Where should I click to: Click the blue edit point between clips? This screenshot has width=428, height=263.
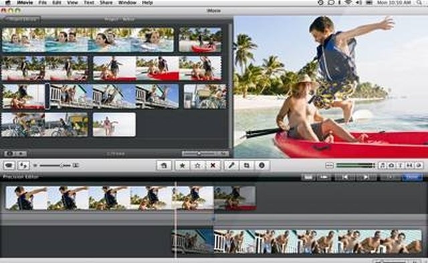point(213,218)
